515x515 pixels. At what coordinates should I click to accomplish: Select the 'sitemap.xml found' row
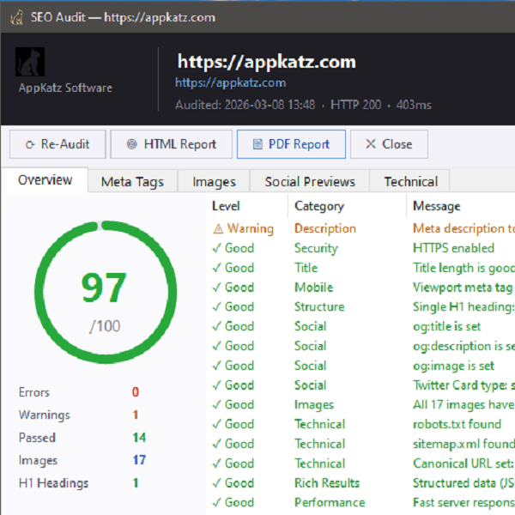tap(361, 444)
